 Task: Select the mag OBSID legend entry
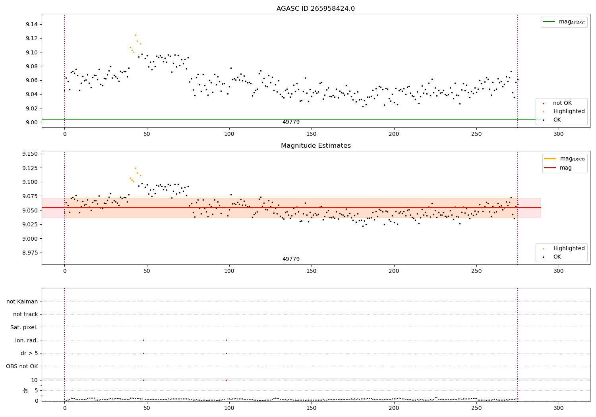[565, 159]
